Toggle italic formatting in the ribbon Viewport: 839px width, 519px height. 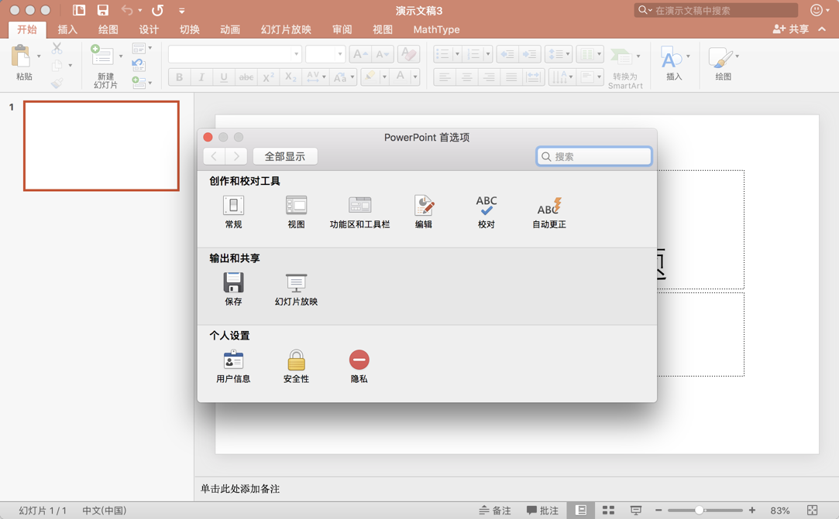tap(201, 77)
